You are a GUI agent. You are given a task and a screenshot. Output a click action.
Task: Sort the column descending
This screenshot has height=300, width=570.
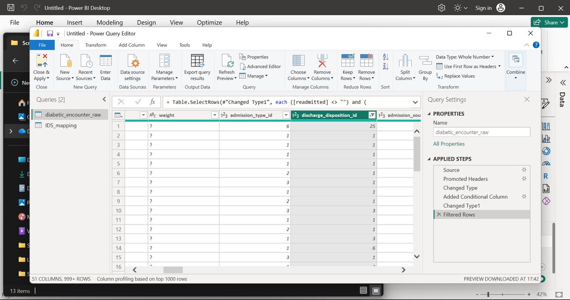tap(386, 67)
